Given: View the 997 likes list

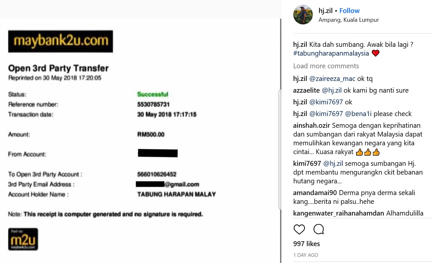Looking at the screenshot, I should point(307,244).
